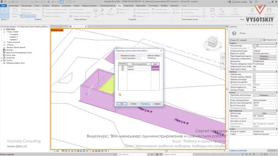The width and height of the screenshot is (278, 156).
Task: Click the Help (Справка) dialog button
Action: point(157,104)
